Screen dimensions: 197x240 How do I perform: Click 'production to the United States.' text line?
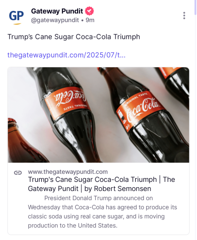pos(73,226)
